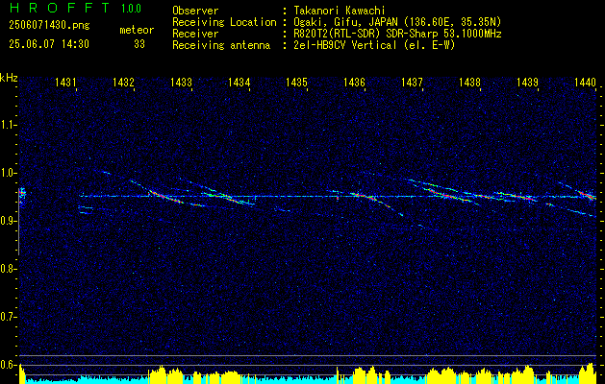Viewport: 605px width, 384px height.
Task: Select the Ogaki, Gifu, JAPAN location text
Action: pyautogui.click(x=397, y=22)
